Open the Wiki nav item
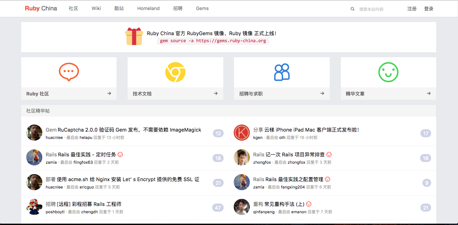The width and height of the screenshot is (458, 225). (96, 8)
